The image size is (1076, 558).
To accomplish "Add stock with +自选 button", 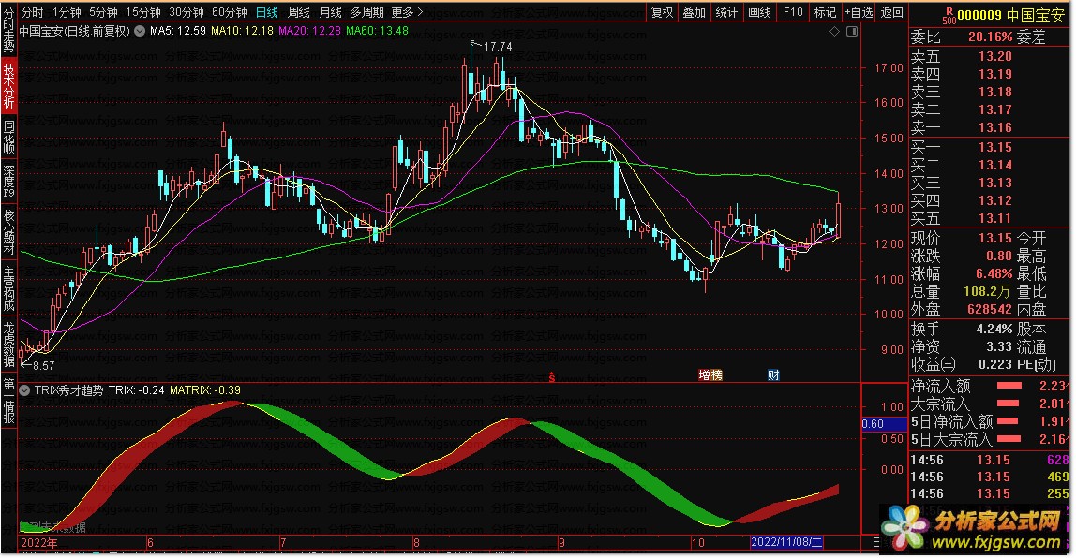I will coord(859,12).
